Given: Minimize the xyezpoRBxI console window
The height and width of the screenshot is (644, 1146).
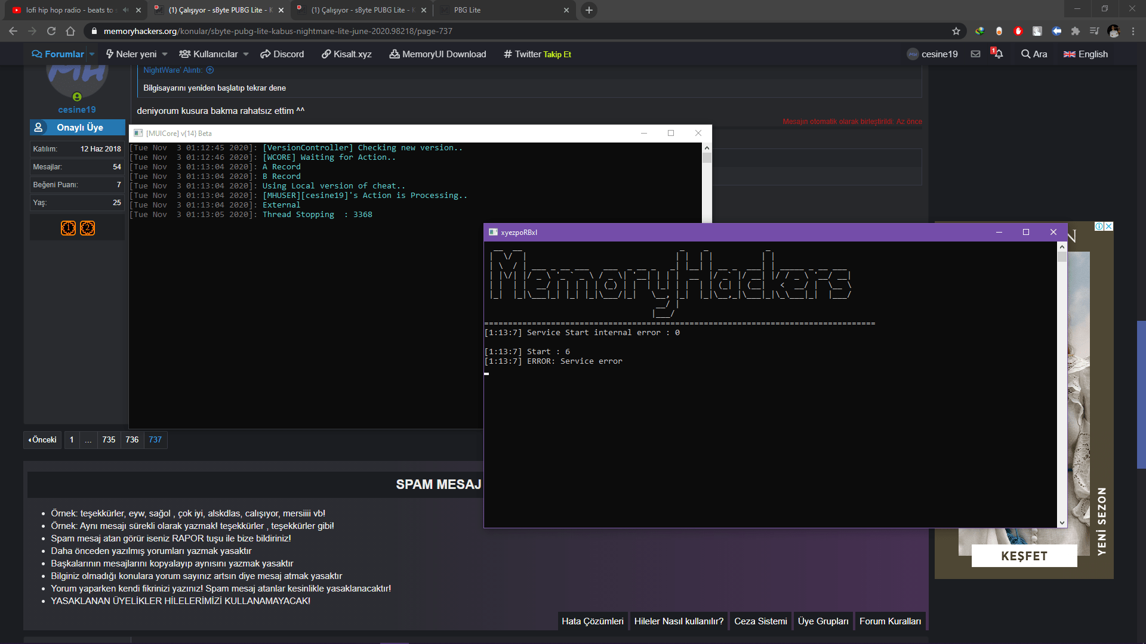Looking at the screenshot, I should [999, 233].
